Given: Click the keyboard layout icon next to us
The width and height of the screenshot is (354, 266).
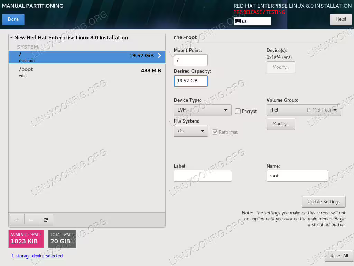Looking at the screenshot, I should point(238,21).
